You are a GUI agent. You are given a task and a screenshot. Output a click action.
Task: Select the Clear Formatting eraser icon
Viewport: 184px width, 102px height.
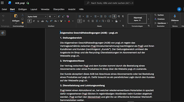point(68,16)
